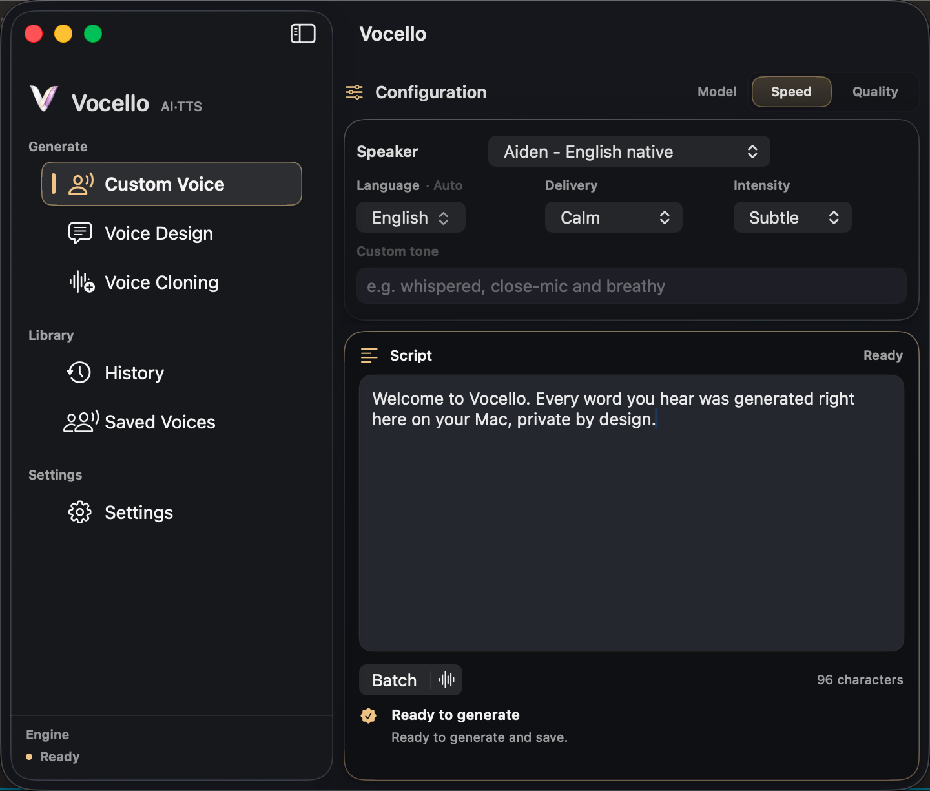Click the Batch button

tap(395, 680)
